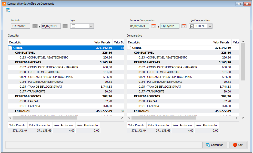The width and height of the screenshot is (253, 153).
Task: Select the DESPESAS GERAIS row in Consulta
Action: point(66,62)
